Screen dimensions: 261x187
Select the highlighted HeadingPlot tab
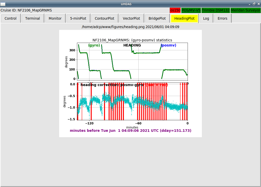(184, 18)
